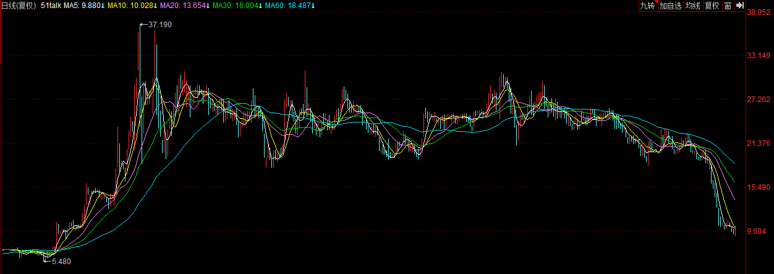This screenshot has width=774, height=274.
Task: Click the 15.490 price axis label
Action: point(759,187)
